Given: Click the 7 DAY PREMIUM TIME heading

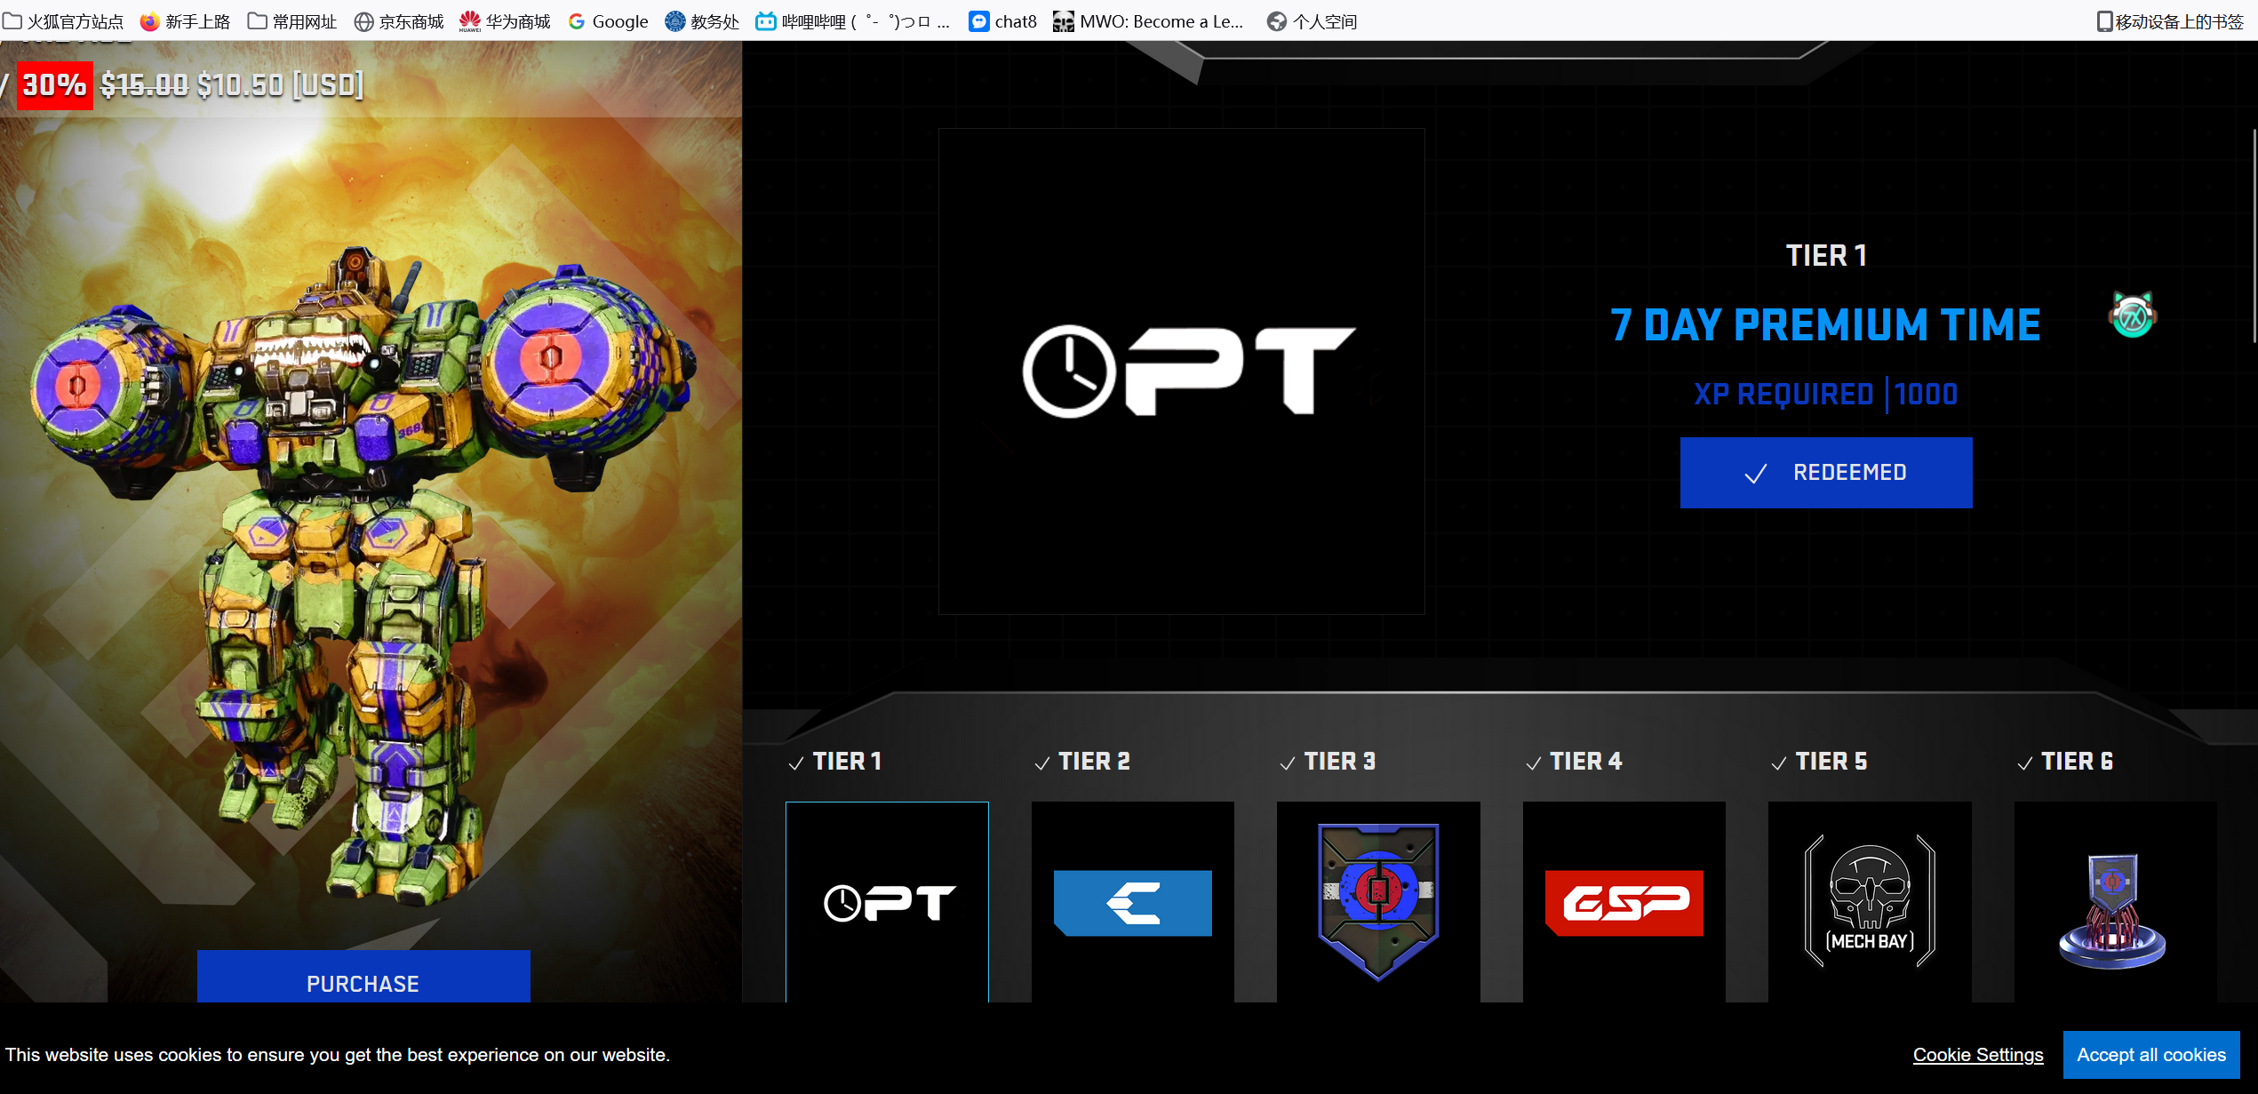Looking at the screenshot, I should [1824, 324].
